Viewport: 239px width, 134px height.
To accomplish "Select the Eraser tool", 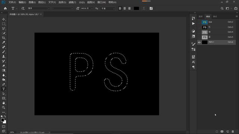I will [x=3, y=66].
